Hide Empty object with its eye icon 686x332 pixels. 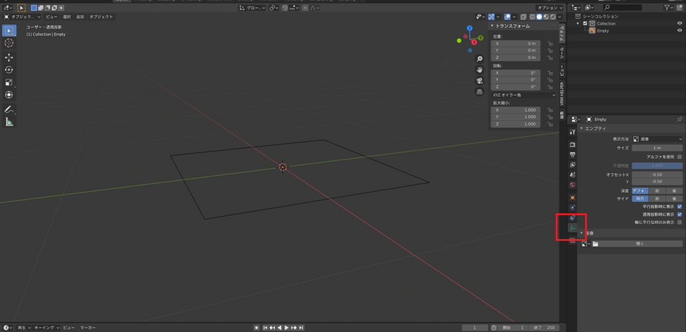pos(680,30)
